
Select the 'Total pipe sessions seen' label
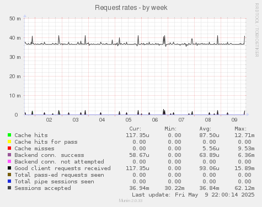click(x=54, y=182)
